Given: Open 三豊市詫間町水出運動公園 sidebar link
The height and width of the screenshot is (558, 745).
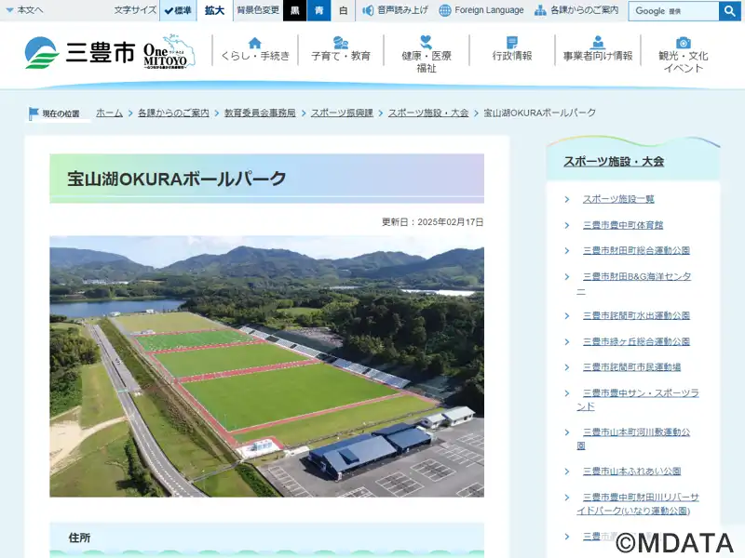Looking at the screenshot, I should pos(636,315).
